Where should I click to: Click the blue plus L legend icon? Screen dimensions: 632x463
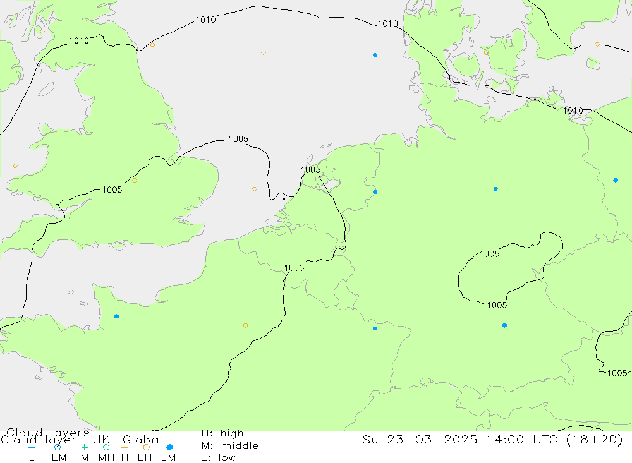(x=32, y=447)
